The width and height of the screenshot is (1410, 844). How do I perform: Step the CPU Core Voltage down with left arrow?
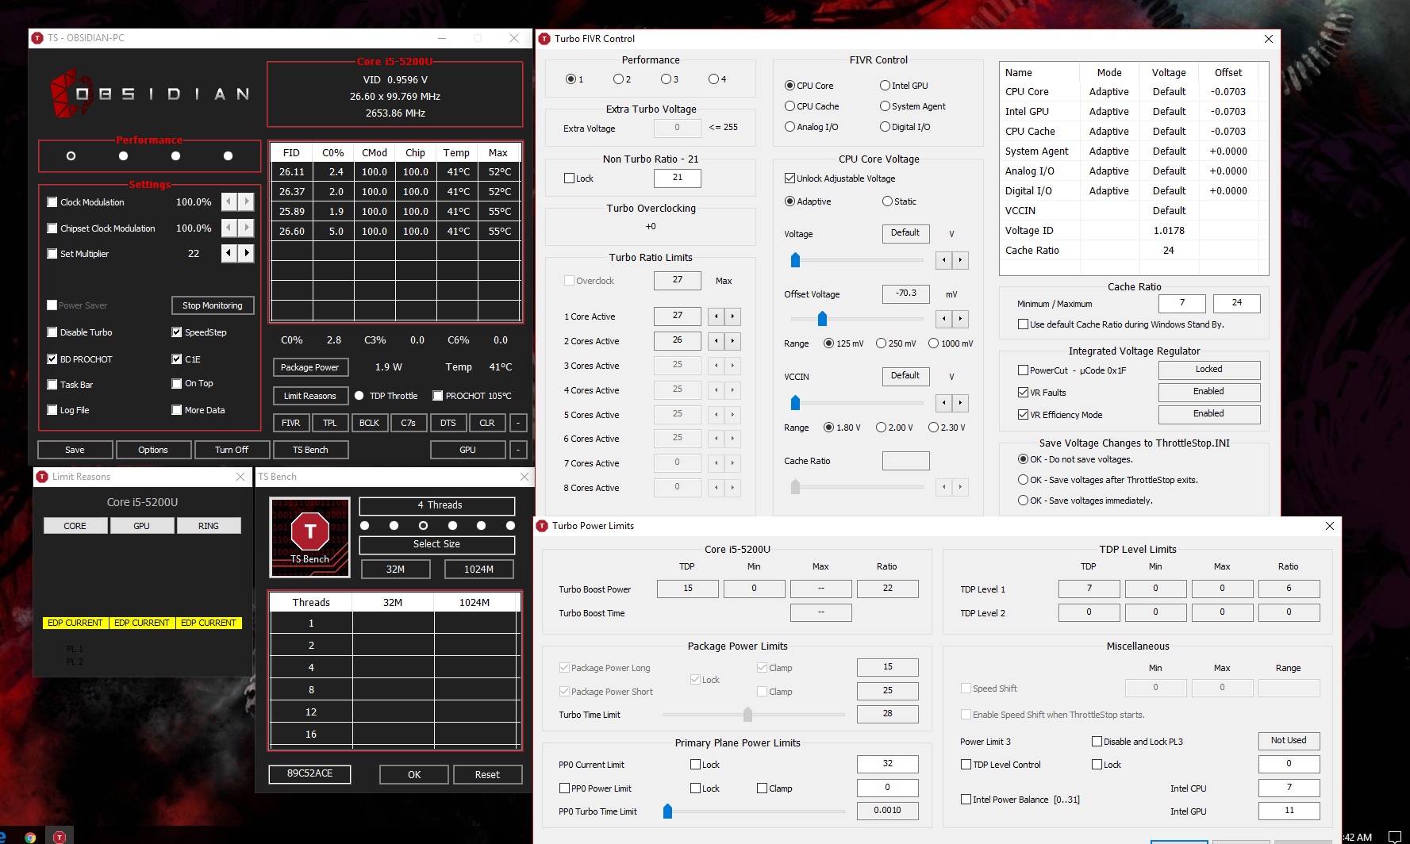point(943,260)
